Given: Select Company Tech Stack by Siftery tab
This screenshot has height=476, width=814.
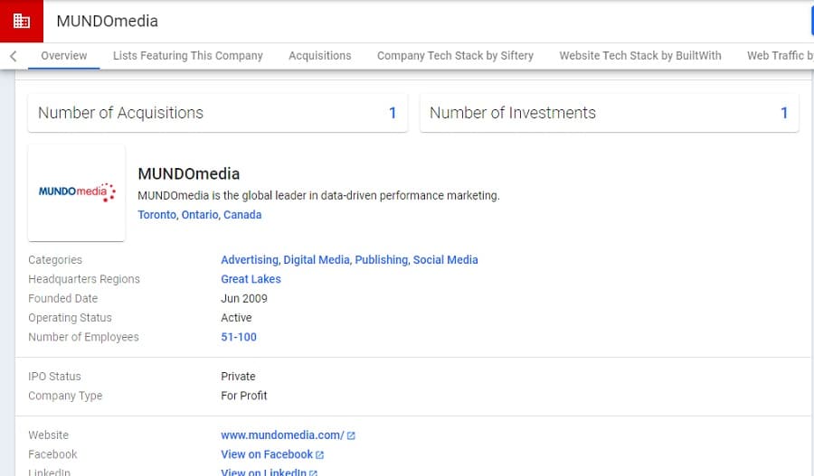Looking at the screenshot, I should click(x=455, y=55).
